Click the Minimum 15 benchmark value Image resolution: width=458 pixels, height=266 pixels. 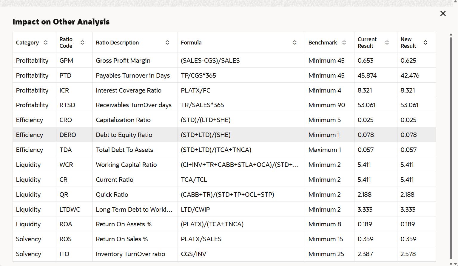(x=326, y=239)
